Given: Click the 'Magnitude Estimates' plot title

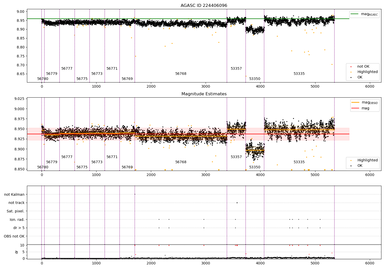Looking at the screenshot, I should pos(204,94).
